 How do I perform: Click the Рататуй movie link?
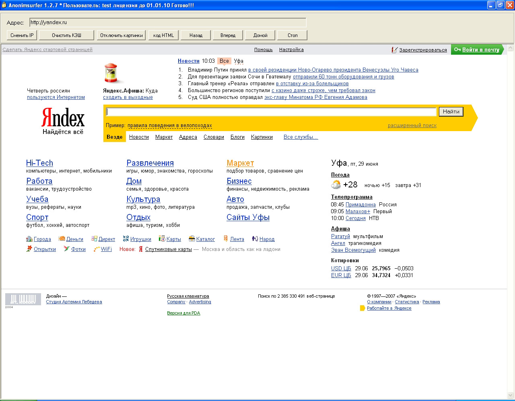pyautogui.click(x=340, y=236)
